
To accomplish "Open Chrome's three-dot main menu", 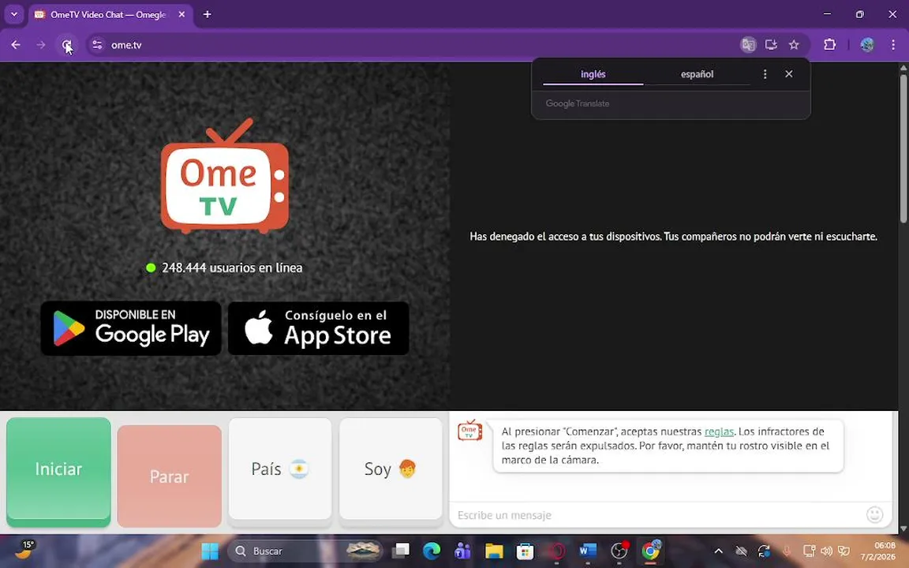I will (892, 45).
